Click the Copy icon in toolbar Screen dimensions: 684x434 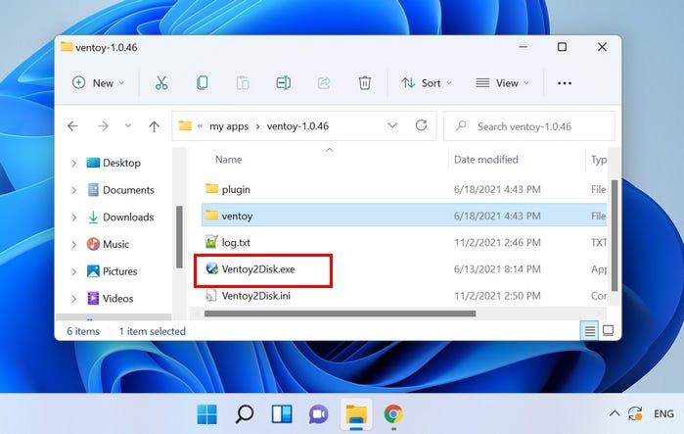pyautogui.click(x=202, y=82)
